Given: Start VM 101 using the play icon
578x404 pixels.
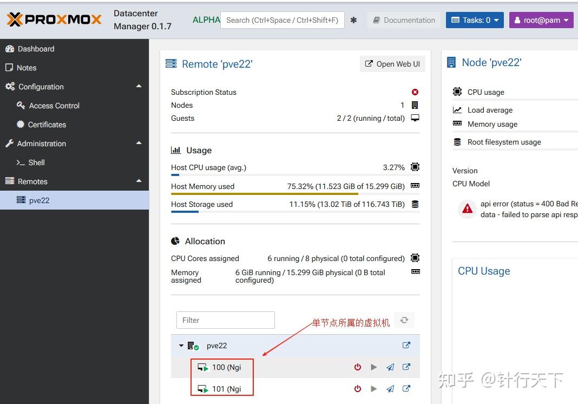Looking at the screenshot, I should pos(373,388).
